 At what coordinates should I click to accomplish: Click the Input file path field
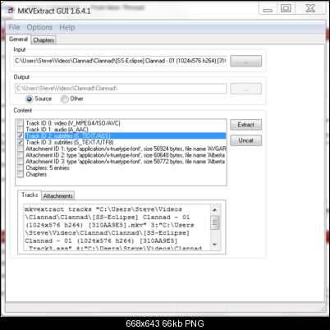121,61
